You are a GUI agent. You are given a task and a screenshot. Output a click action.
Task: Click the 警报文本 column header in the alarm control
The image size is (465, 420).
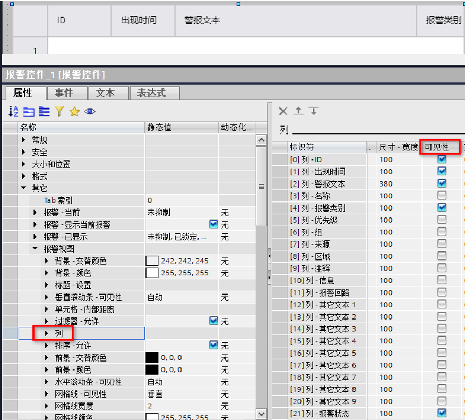pos(202,20)
